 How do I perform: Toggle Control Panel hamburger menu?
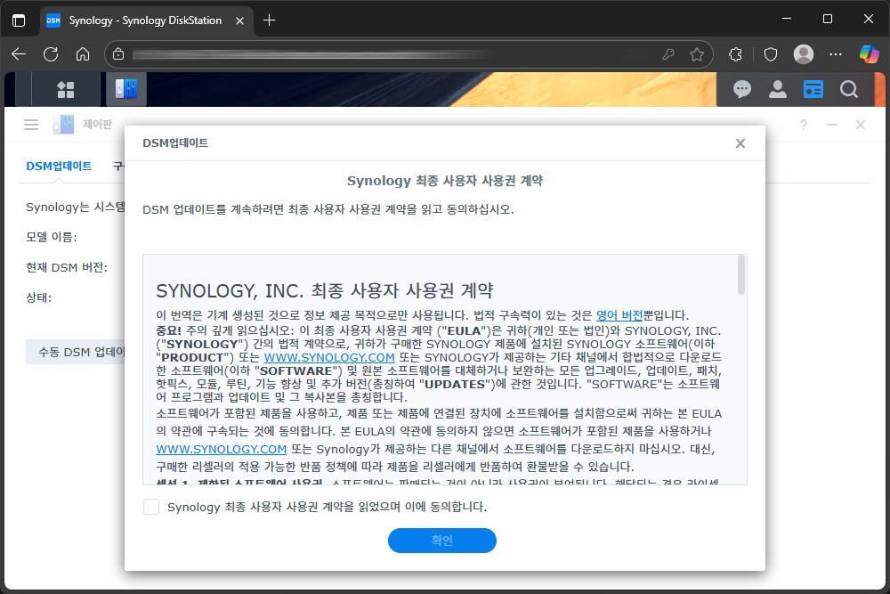pyautogui.click(x=31, y=125)
